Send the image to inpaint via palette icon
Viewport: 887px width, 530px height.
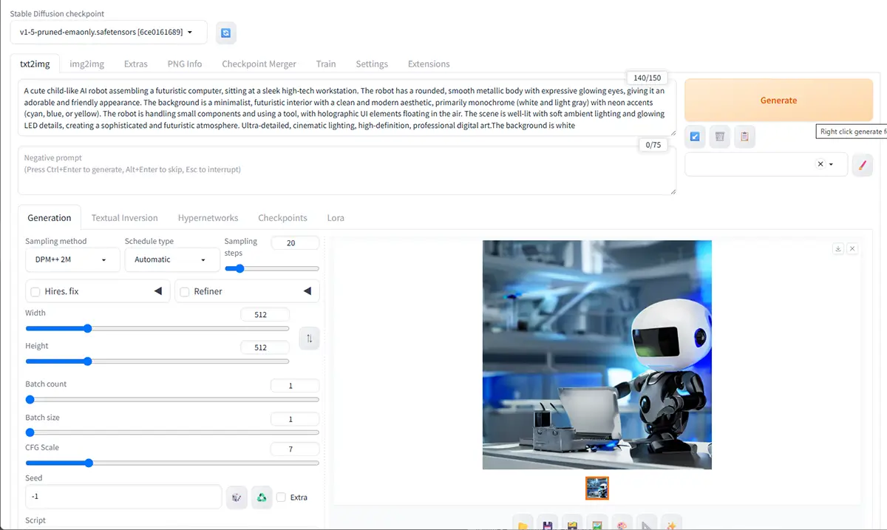tap(622, 524)
